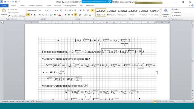The height and width of the screenshot is (109, 194).
Task: Open the bullets list dropdown arrow
Action: [68, 11]
